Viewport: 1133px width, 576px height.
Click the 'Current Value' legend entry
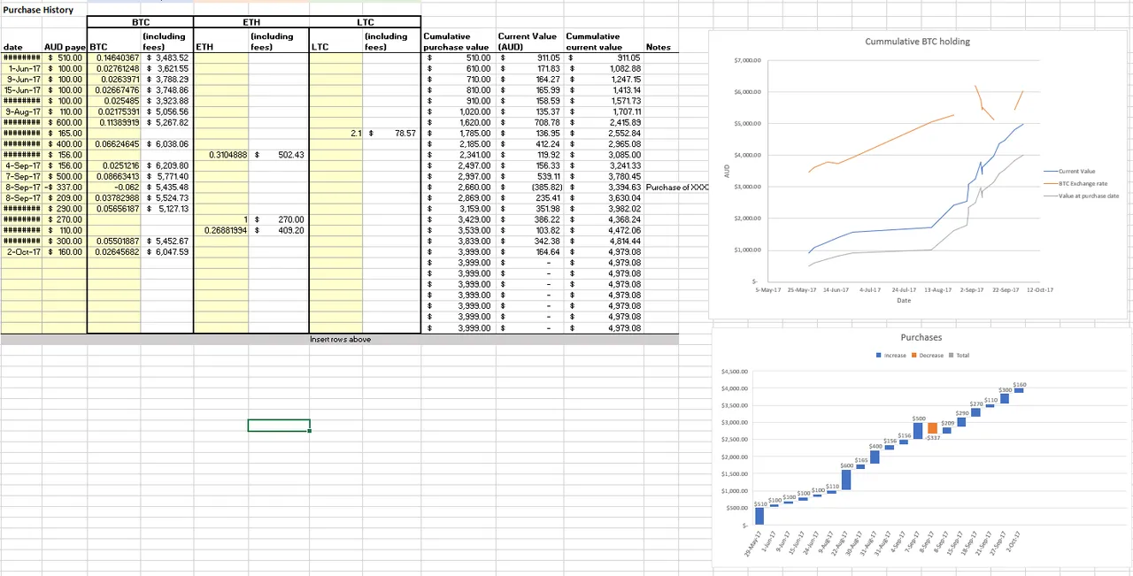[1069, 171]
